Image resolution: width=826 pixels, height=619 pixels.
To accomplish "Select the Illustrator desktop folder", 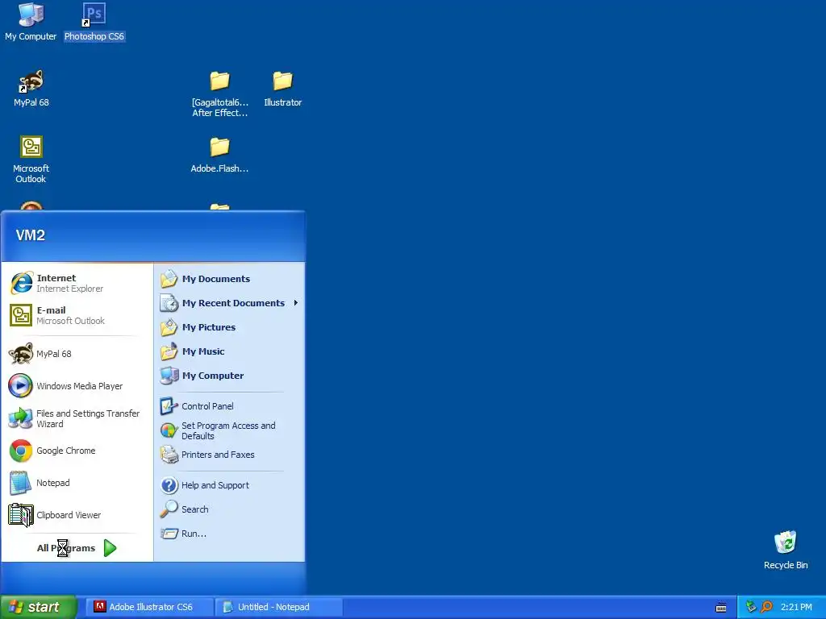I will [283, 89].
